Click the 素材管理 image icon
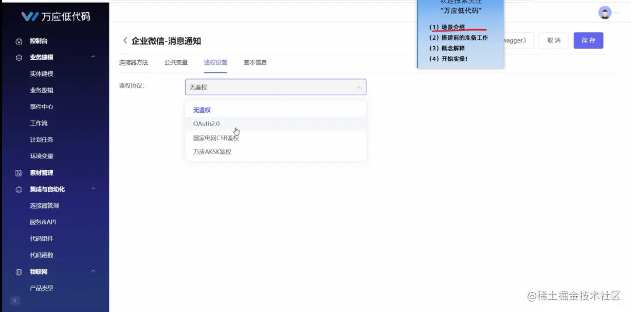Image resolution: width=631 pixels, height=312 pixels. pyautogui.click(x=19, y=173)
